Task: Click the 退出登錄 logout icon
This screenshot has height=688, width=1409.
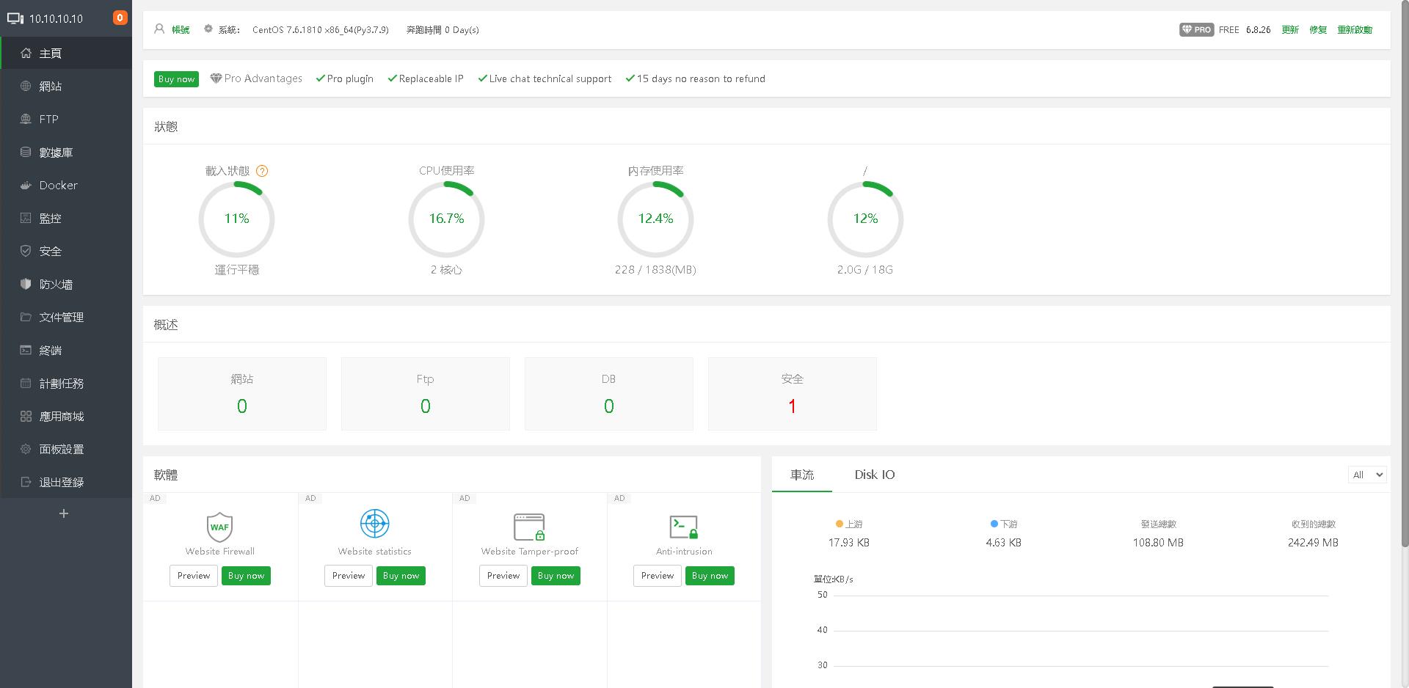Action: [x=26, y=483]
